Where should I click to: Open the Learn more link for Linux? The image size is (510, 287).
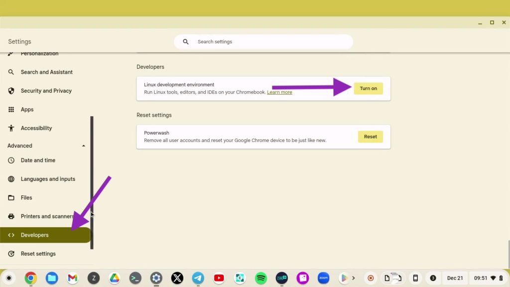point(279,92)
